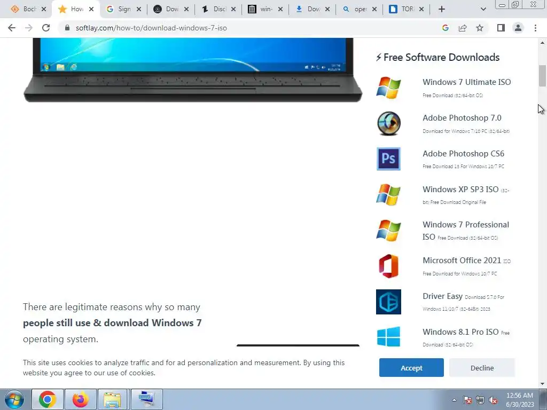Click the Windows 7 laptop image
This screenshot has height=410, width=547.
[x=192, y=70]
